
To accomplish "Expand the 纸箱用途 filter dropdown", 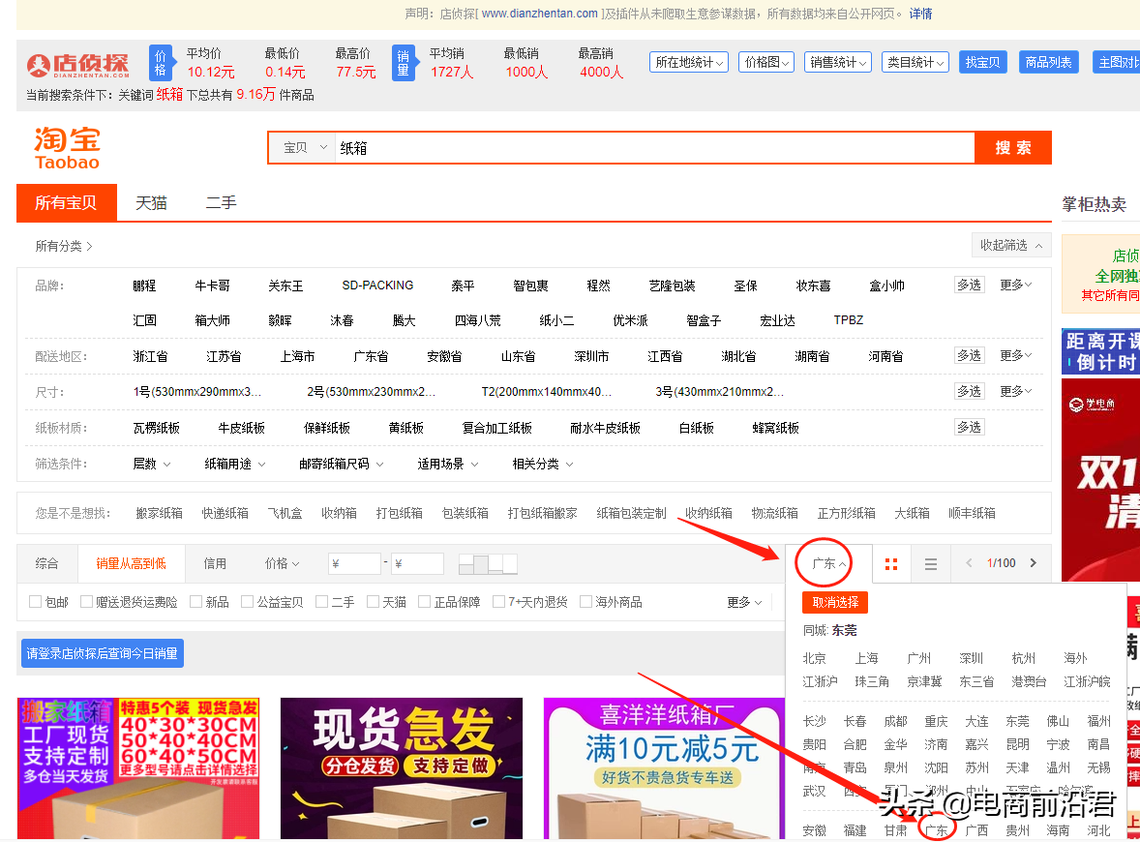I will pyautogui.click(x=234, y=464).
